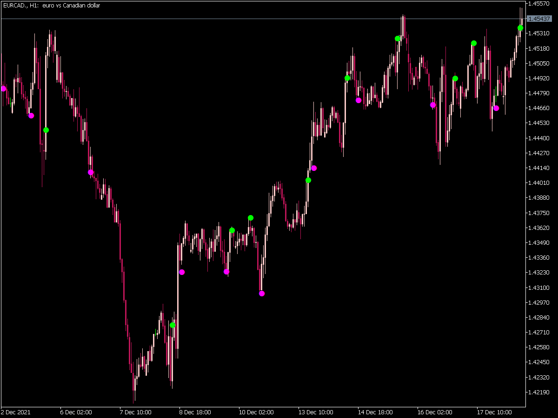Click the 1.44530 price level label

pyautogui.click(x=540, y=123)
